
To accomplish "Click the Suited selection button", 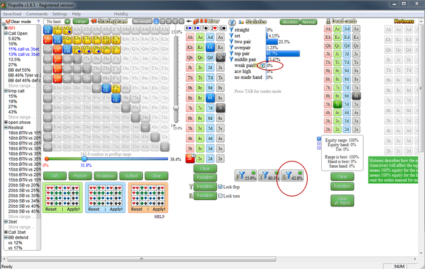I will pos(131,175).
